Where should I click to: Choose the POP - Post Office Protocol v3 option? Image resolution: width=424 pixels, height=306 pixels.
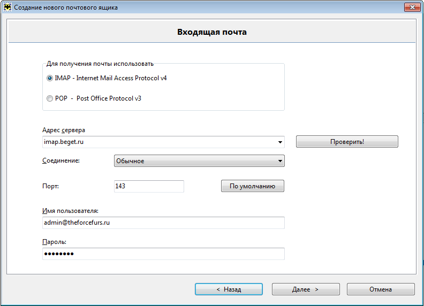(50, 98)
